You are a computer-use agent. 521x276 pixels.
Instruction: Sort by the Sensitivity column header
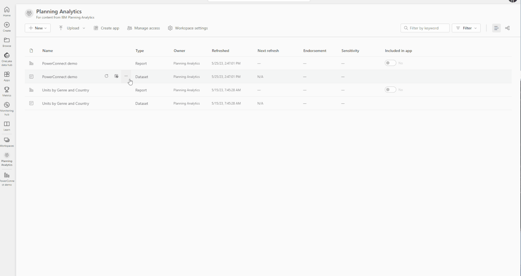point(350,51)
